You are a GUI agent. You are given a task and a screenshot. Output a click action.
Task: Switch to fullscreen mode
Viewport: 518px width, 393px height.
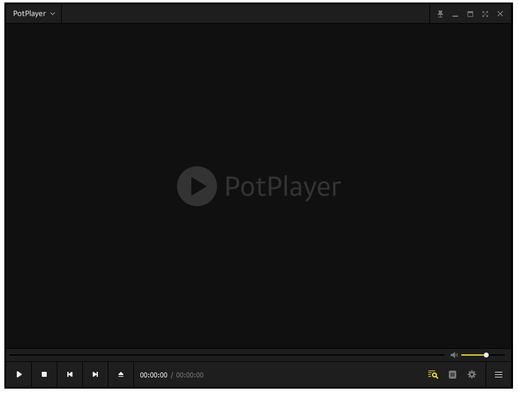point(485,14)
